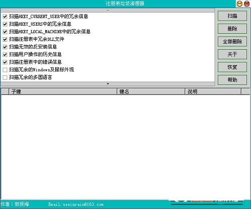This screenshot has width=251, height=209.
Task: Collapse the options panel using the up arrow
Action: (108, 11)
